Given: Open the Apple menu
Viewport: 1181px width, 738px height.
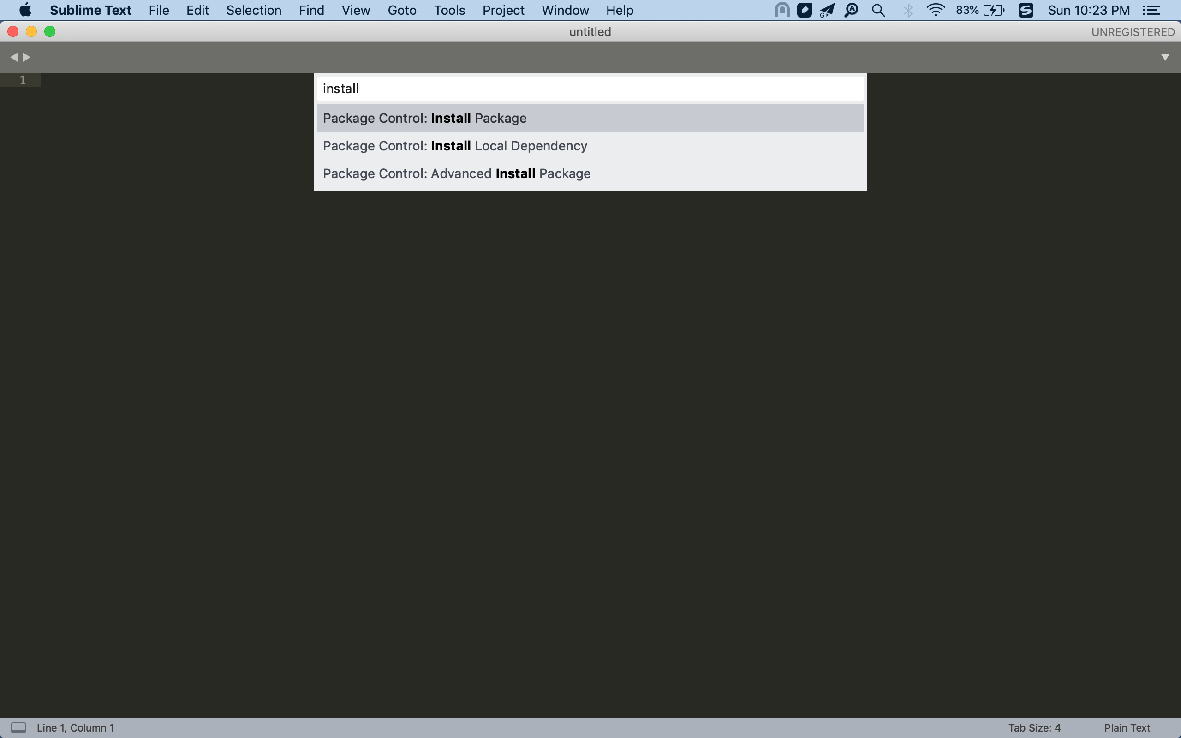Looking at the screenshot, I should point(25,10).
